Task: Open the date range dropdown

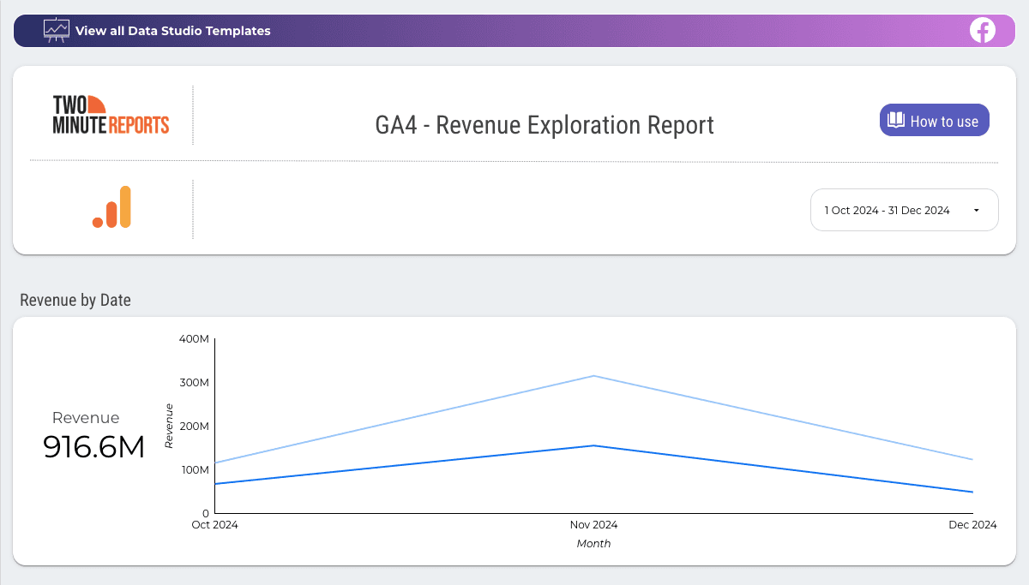Action: point(904,210)
